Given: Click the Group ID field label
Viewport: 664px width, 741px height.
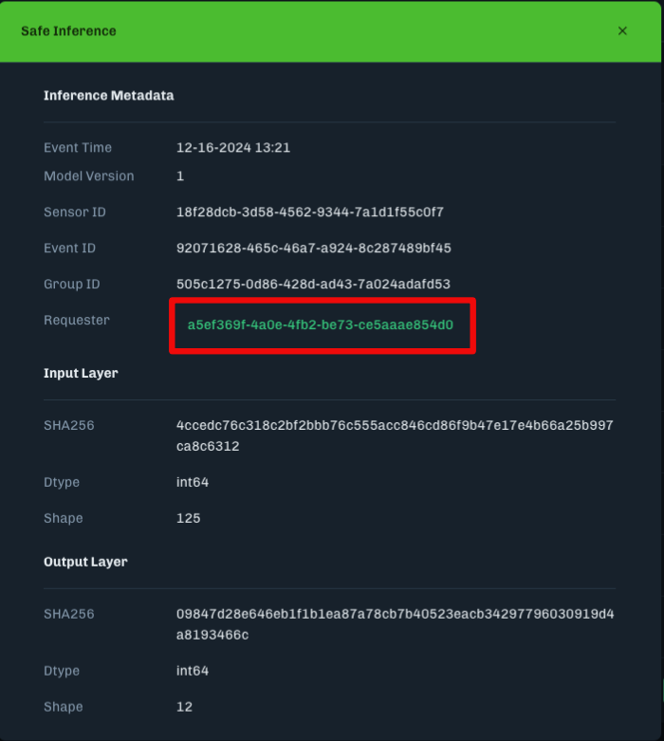Looking at the screenshot, I should point(72,285).
